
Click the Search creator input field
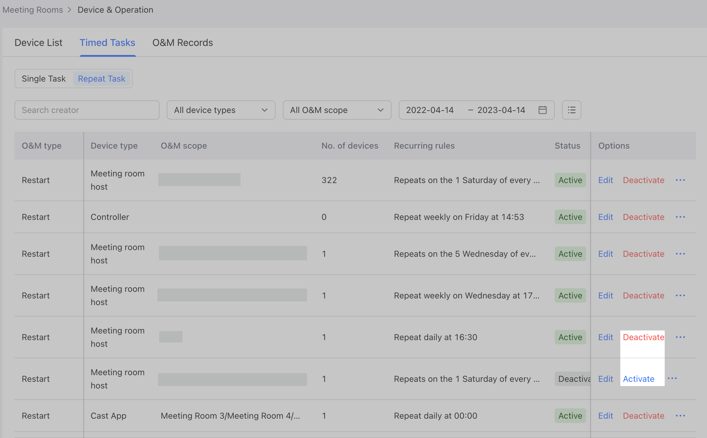87,110
